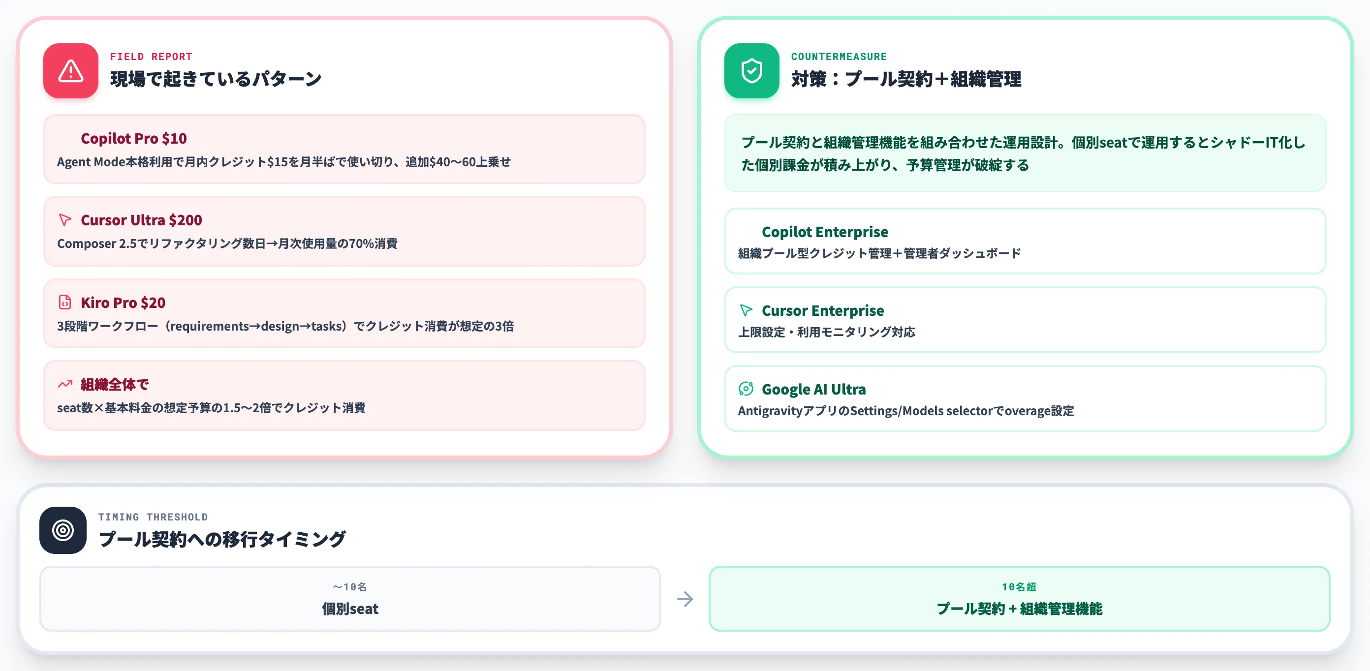Click the 組織プール型クレジット管理 description line
Viewport: 1370px width, 671px height.
tap(879, 253)
